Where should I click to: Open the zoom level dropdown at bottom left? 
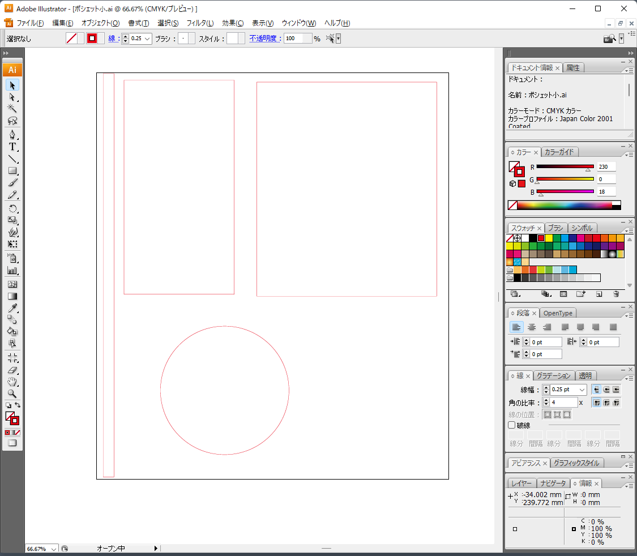point(55,548)
